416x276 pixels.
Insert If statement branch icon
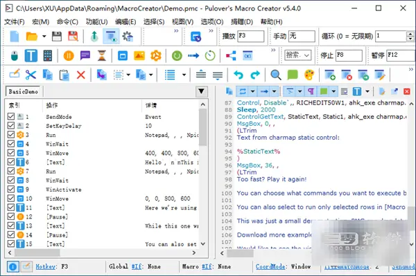(x=231, y=55)
